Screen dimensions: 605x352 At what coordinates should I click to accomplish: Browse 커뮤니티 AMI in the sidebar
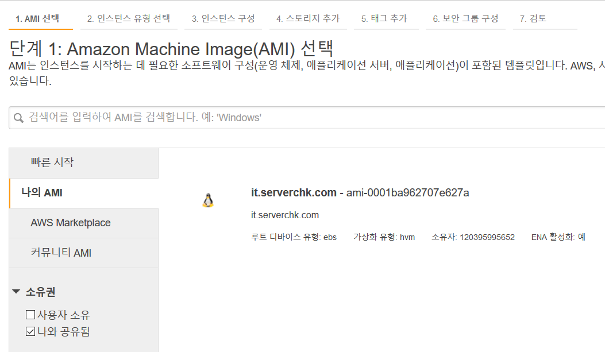[84, 253]
